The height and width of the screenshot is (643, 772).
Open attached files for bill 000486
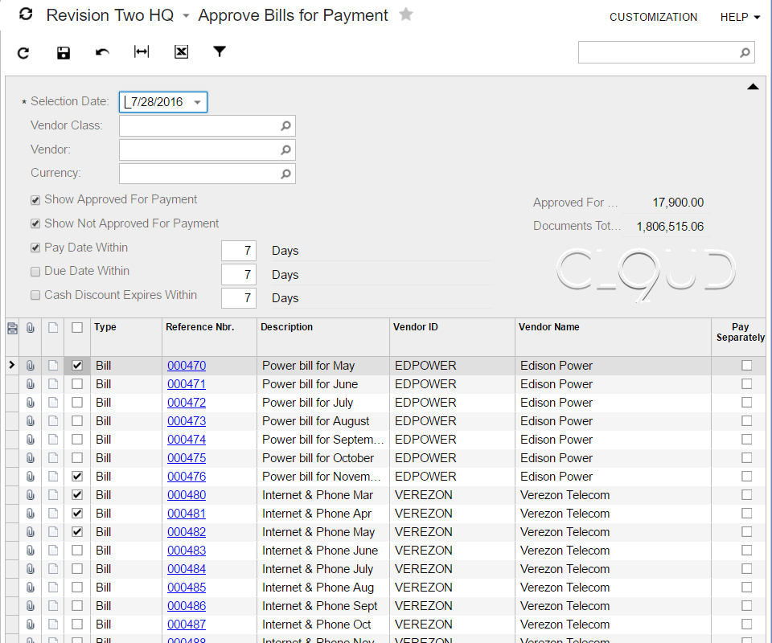[x=31, y=606]
